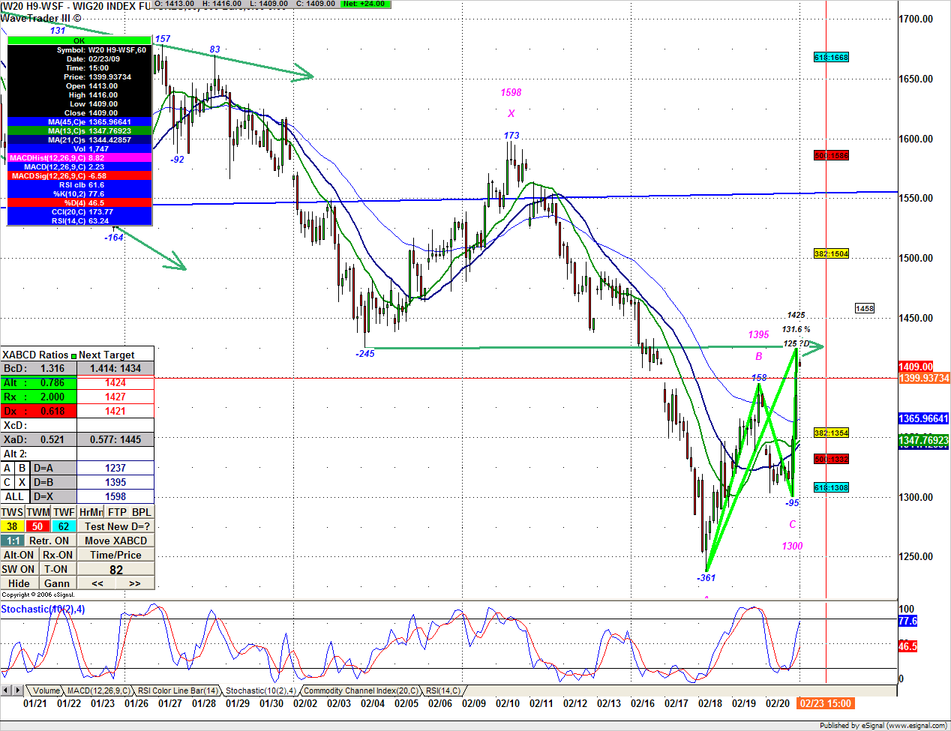
Task: Select yellow 38 retracement swatch
Action: click(x=13, y=526)
